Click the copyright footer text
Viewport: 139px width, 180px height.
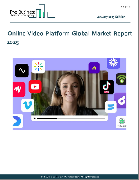point(70,177)
